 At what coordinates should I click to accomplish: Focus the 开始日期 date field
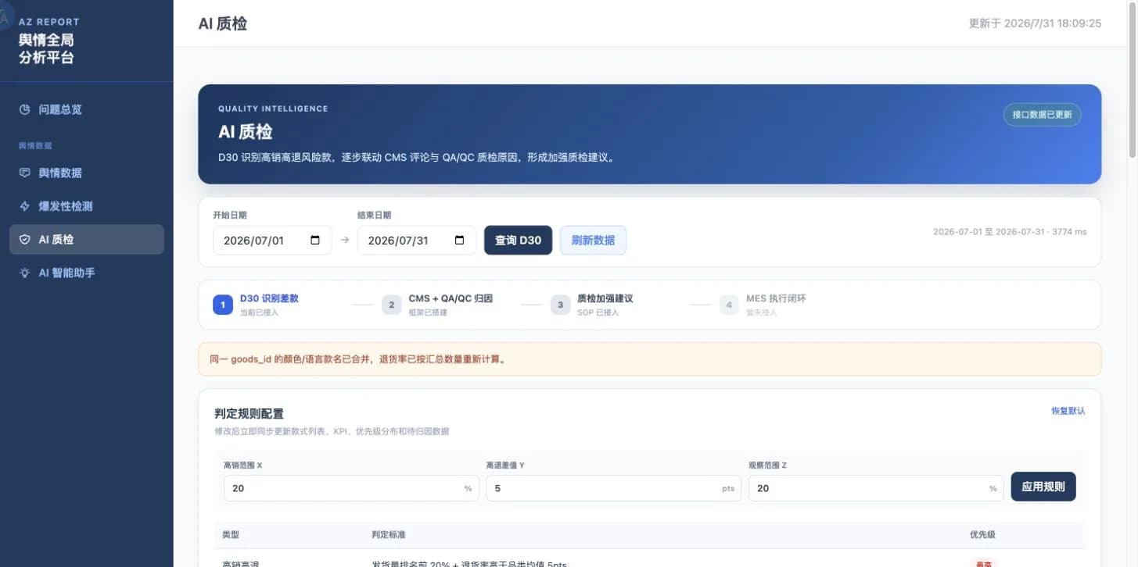[x=272, y=241]
